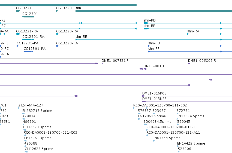Click the DME1-007B21.F marker arrow
Screen dimensions: 232x153
103,63
